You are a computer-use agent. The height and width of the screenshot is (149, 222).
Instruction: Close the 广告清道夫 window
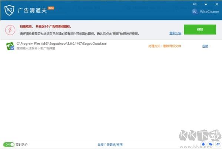217,4
